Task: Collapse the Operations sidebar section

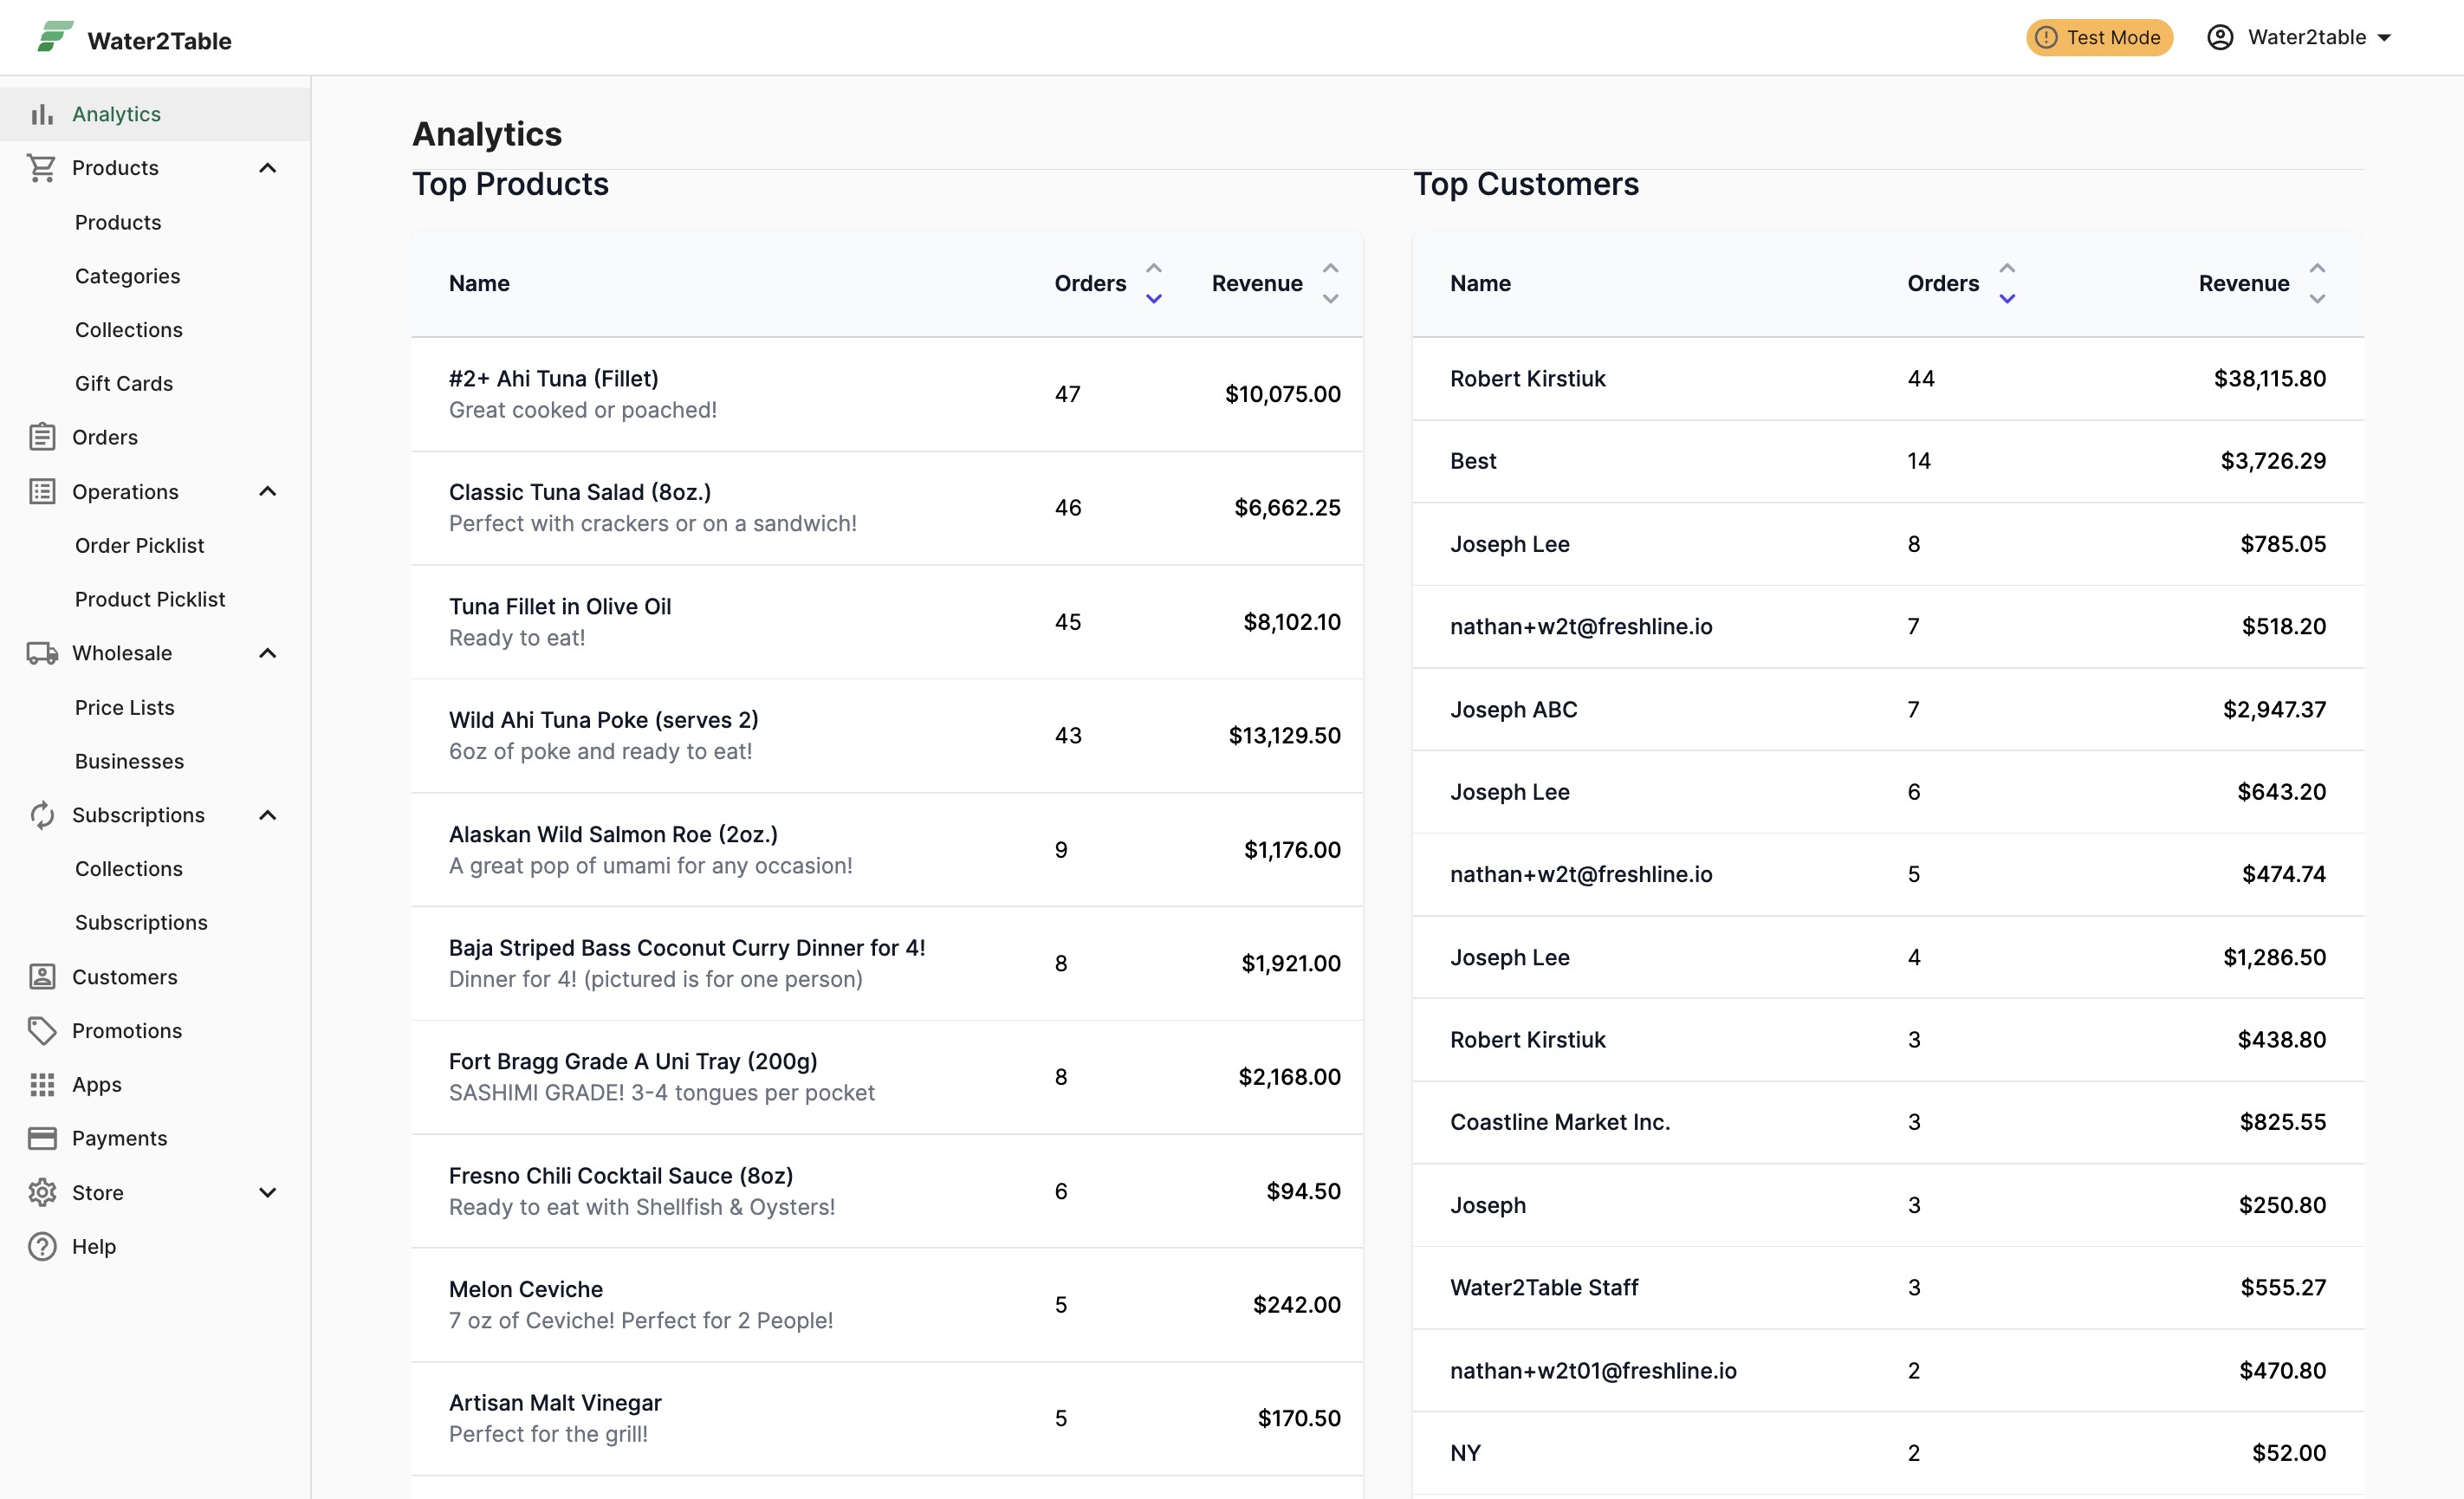Action: pos(267,491)
